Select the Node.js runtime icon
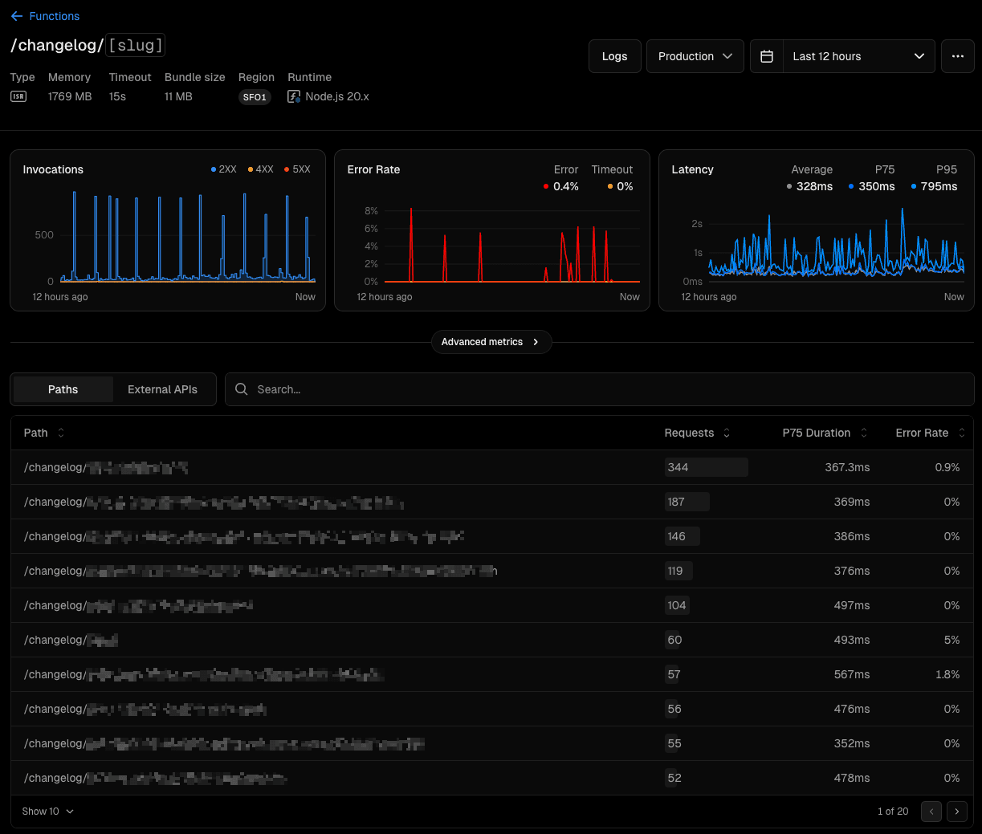This screenshot has width=982, height=834. coord(294,96)
